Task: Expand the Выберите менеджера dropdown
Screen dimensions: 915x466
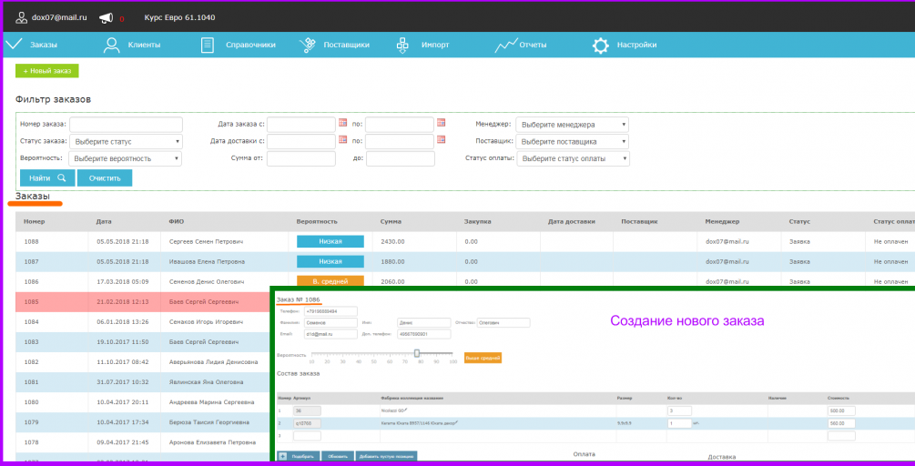Action: tap(573, 125)
